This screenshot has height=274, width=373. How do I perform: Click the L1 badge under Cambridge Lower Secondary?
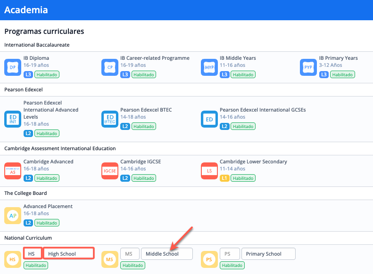coord(224,178)
